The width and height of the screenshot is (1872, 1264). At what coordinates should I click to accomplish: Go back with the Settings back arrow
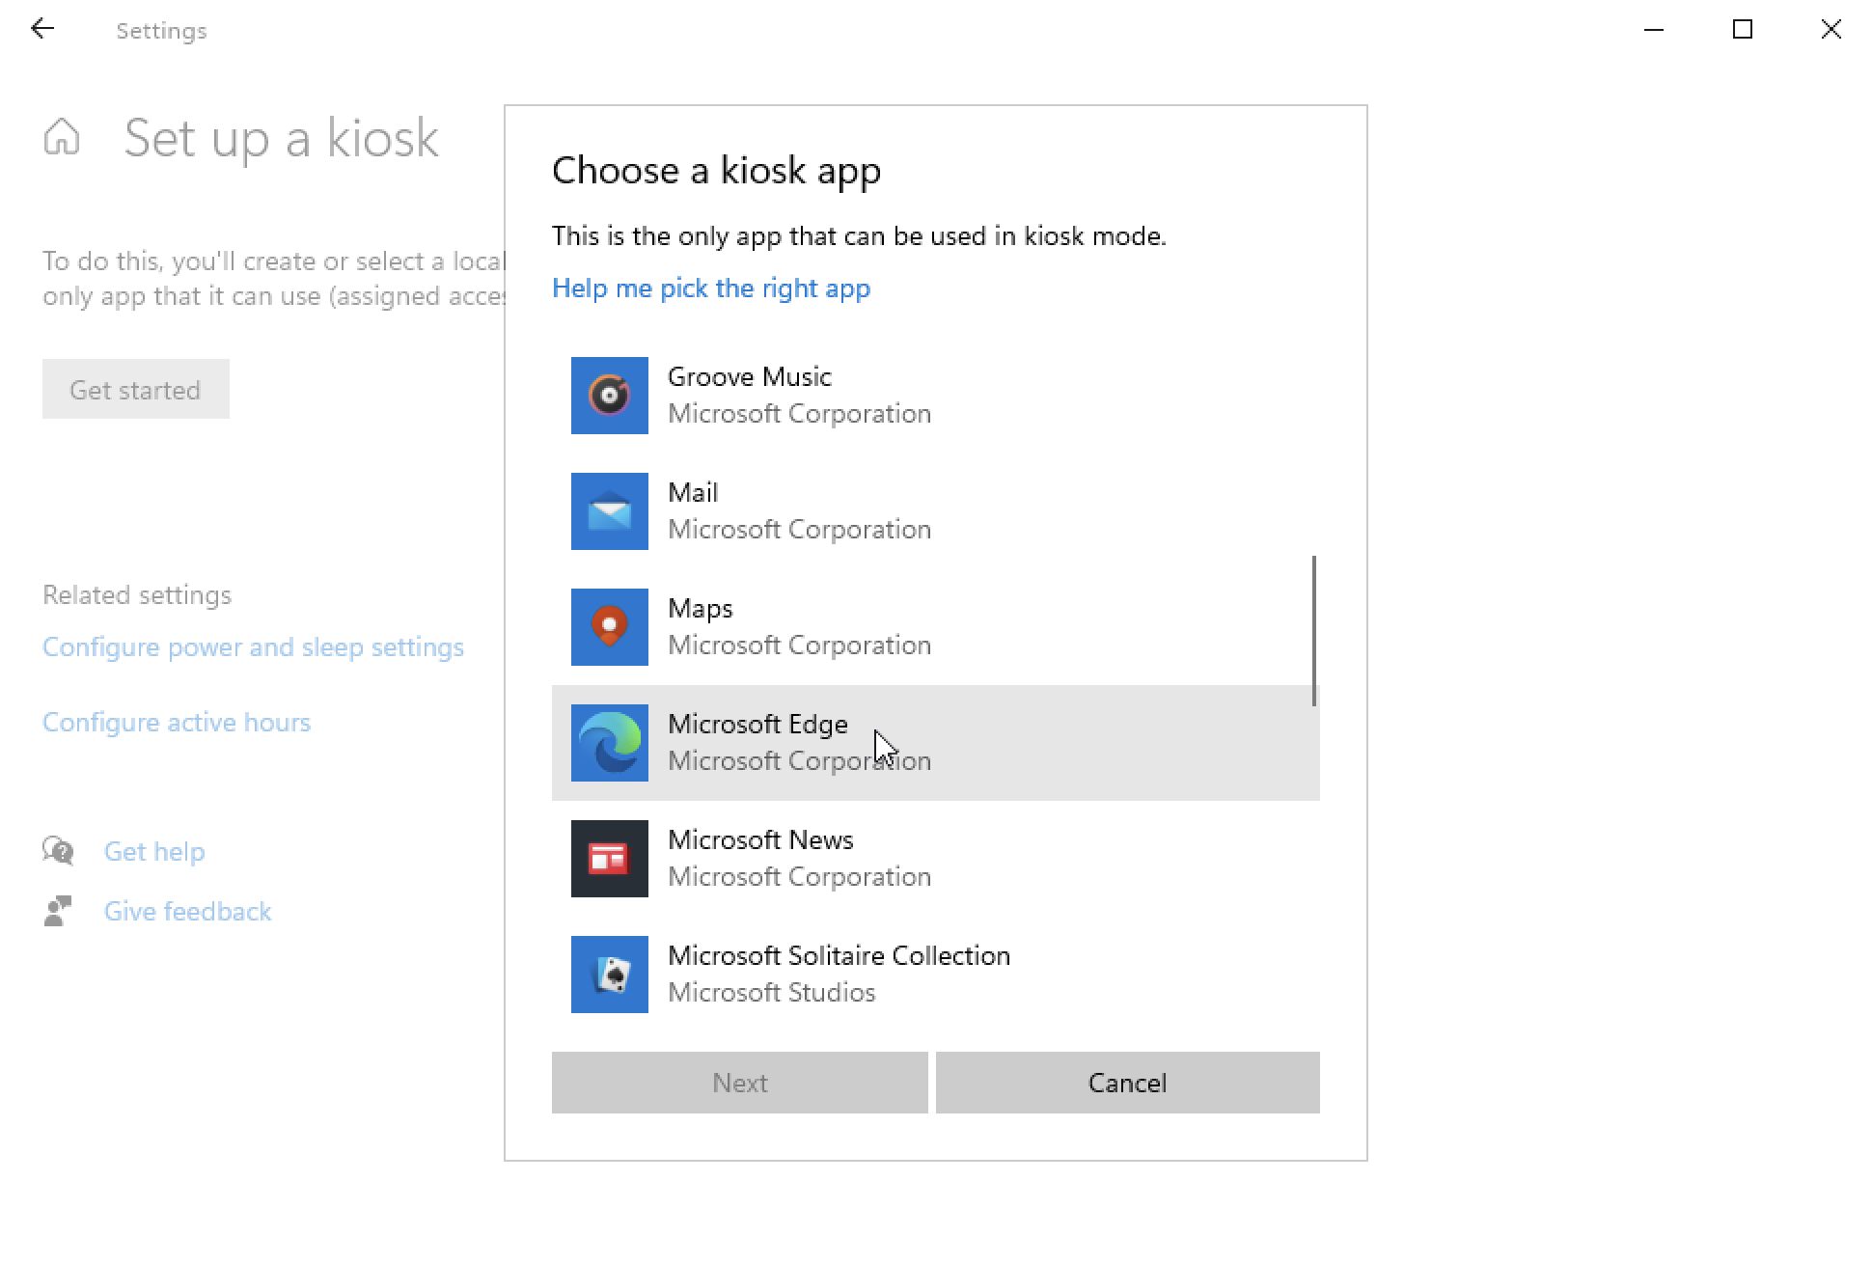pyautogui.click(x=42, y=29)
